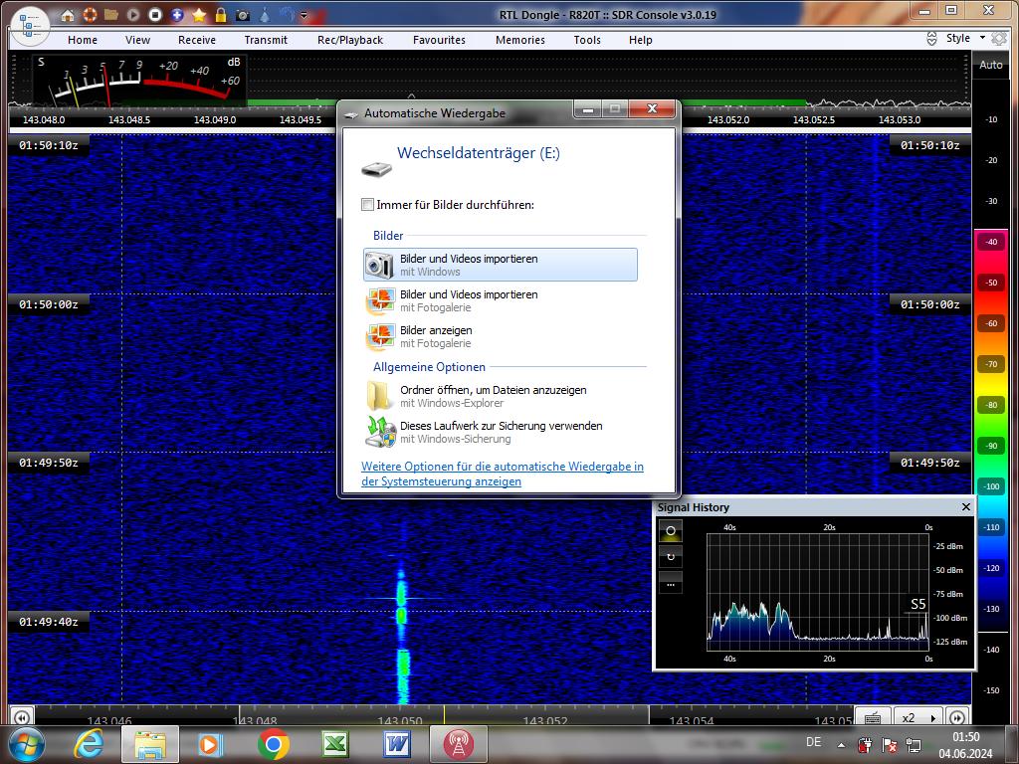Image resolution: width=1019 pixels, height=764 pixels.
Task: Click the folder icon in quick access toolbar
Action: pos(111,14)
